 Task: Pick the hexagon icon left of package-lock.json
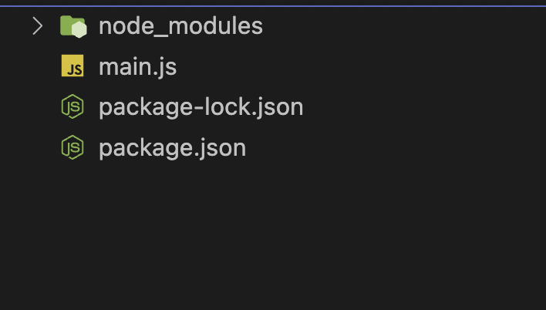pos(72,108)
